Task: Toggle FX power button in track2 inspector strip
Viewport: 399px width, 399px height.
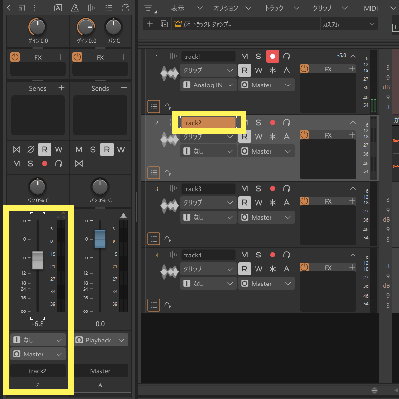Action: 15,57
